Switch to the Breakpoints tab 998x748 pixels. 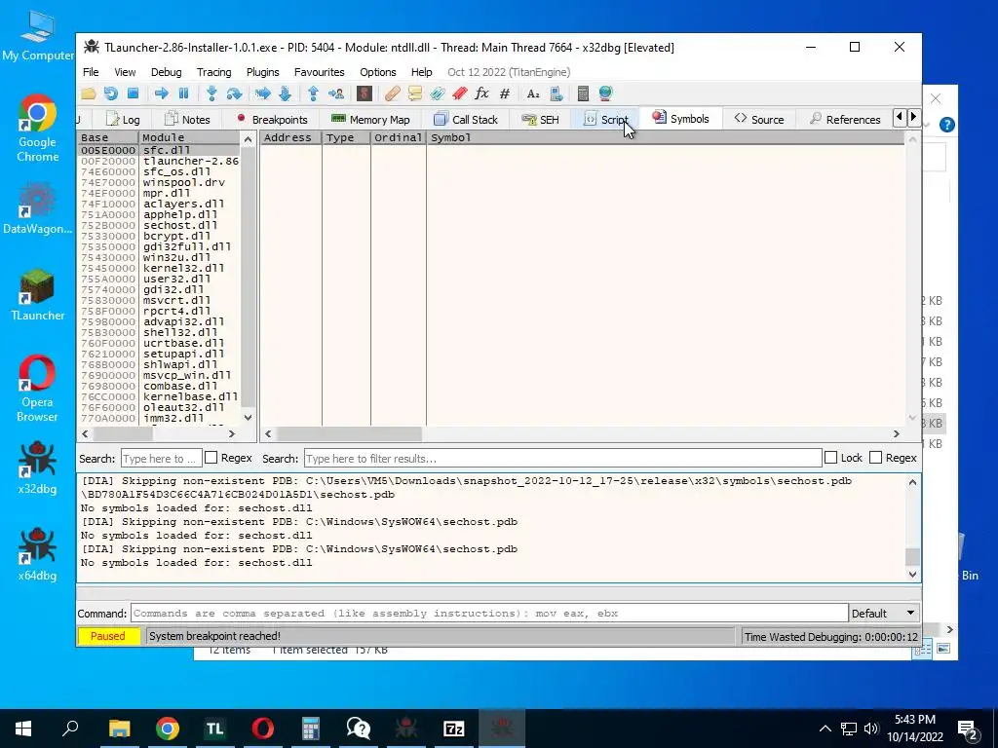[x=272, y=120]
